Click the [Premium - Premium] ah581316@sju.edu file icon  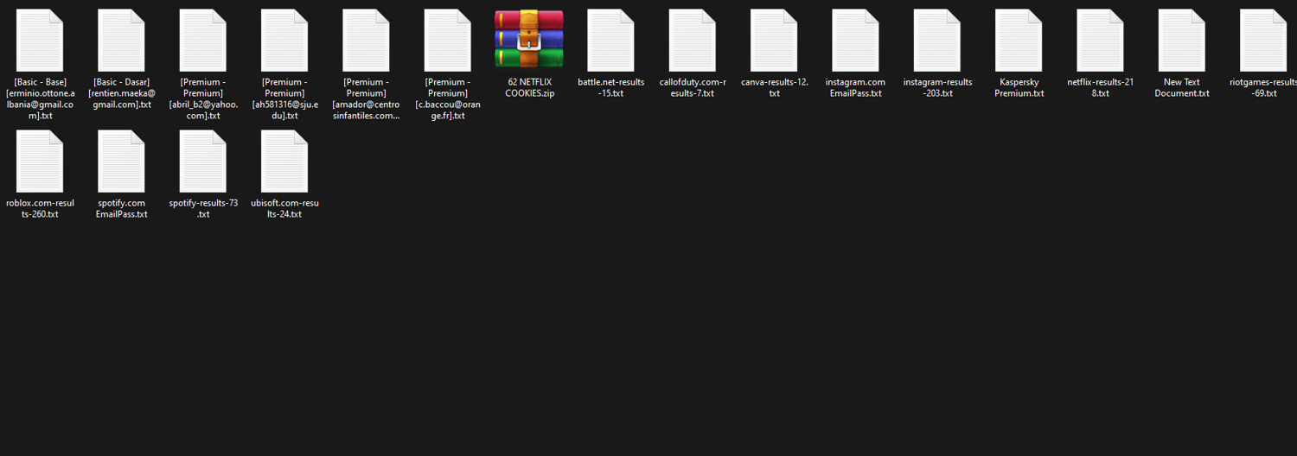[284, 41]
